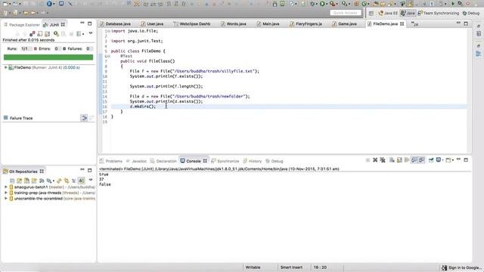Click the Debug bug icon in main toolbar
Viewport: 484px width, 272px height.
click(x=312, y=4)
